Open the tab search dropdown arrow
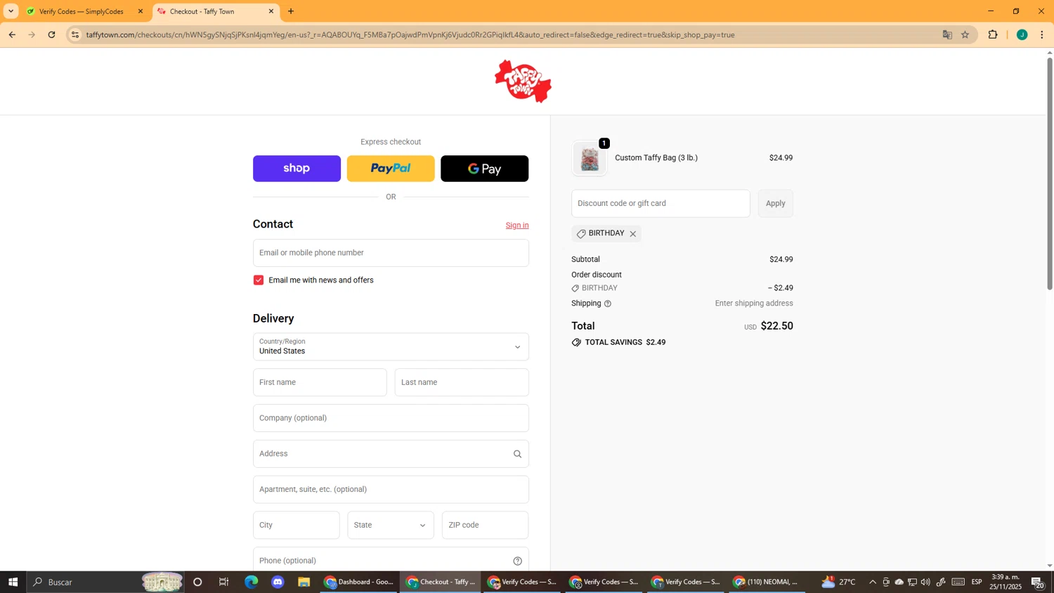1054x593 pixels. point(11,11)
